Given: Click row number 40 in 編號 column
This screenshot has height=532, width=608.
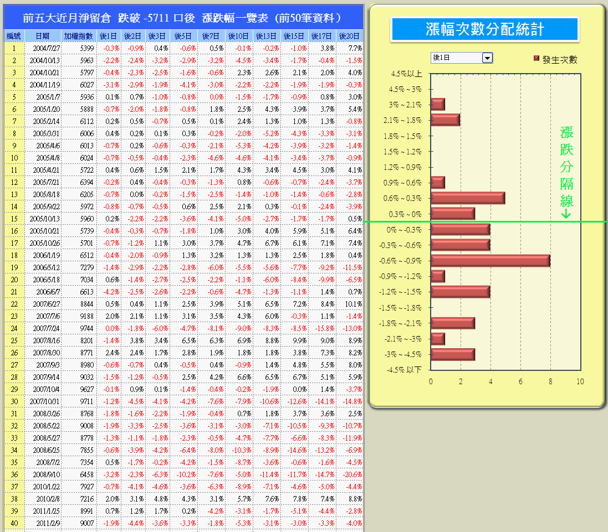Looking at the screenshot, I should pos(14,523).
